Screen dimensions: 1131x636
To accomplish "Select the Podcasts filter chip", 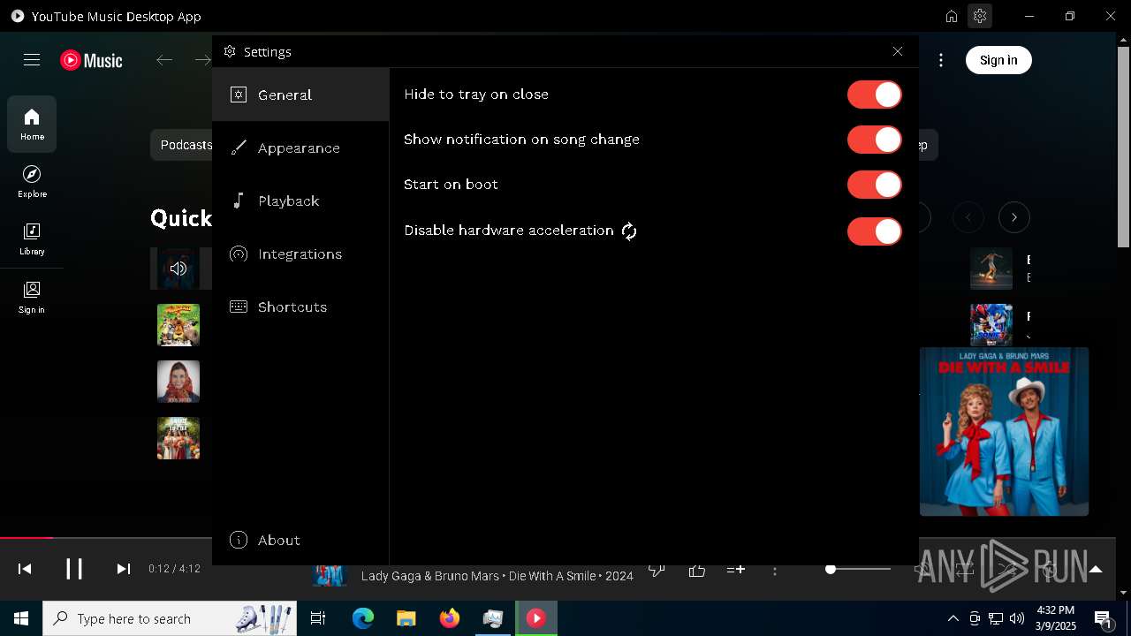I will (184, 145).
